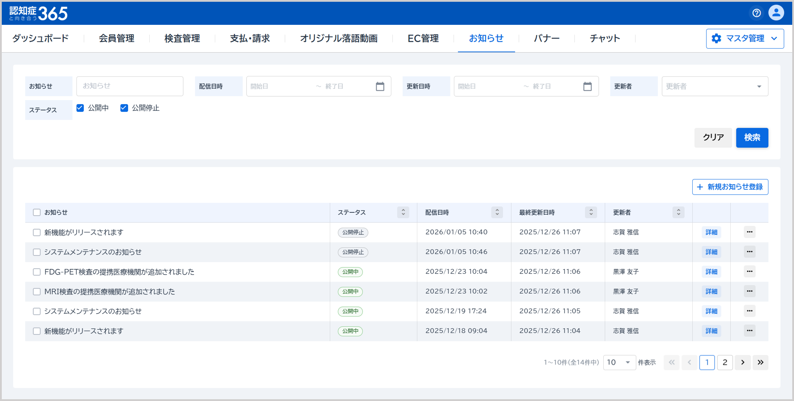794x401 pixels.
Task: Uncheck the 公開中 status checkbox
Action: pyautogui.click(x=80, y=108)
